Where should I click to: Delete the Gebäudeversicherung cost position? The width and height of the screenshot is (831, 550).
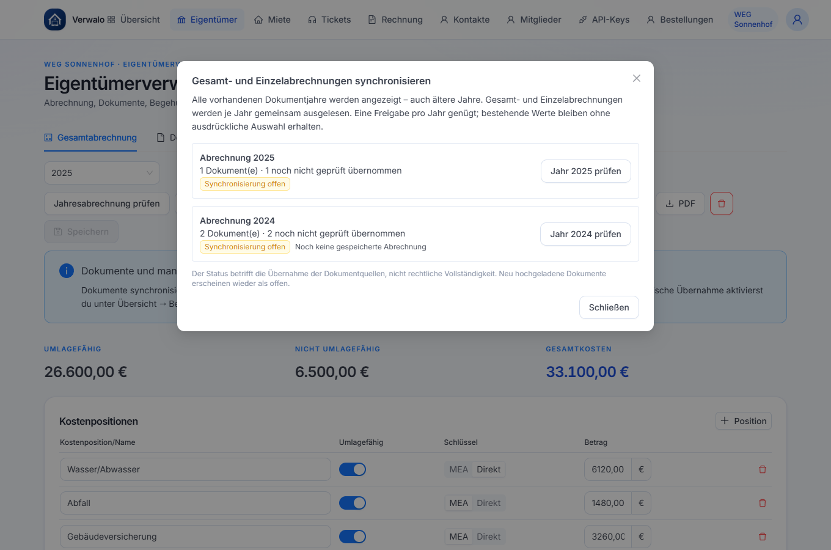coord(763,537)
